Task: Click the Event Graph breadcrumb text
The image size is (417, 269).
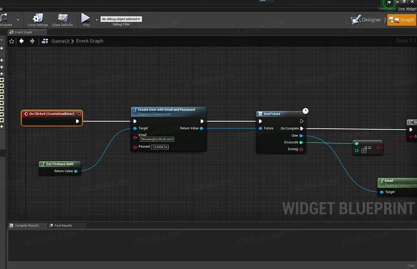Action: (x=90, y=41)
